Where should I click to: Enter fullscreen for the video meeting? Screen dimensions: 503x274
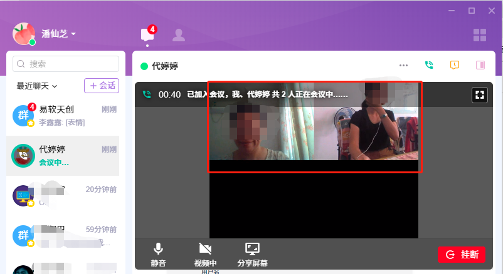pos(479,94)
